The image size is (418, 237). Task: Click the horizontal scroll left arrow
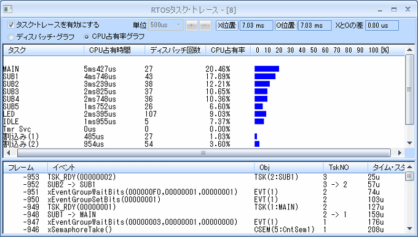click(x=8, y=153)
